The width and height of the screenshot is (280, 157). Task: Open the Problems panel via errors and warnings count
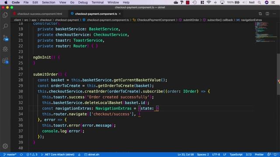(x=32, y=154)
